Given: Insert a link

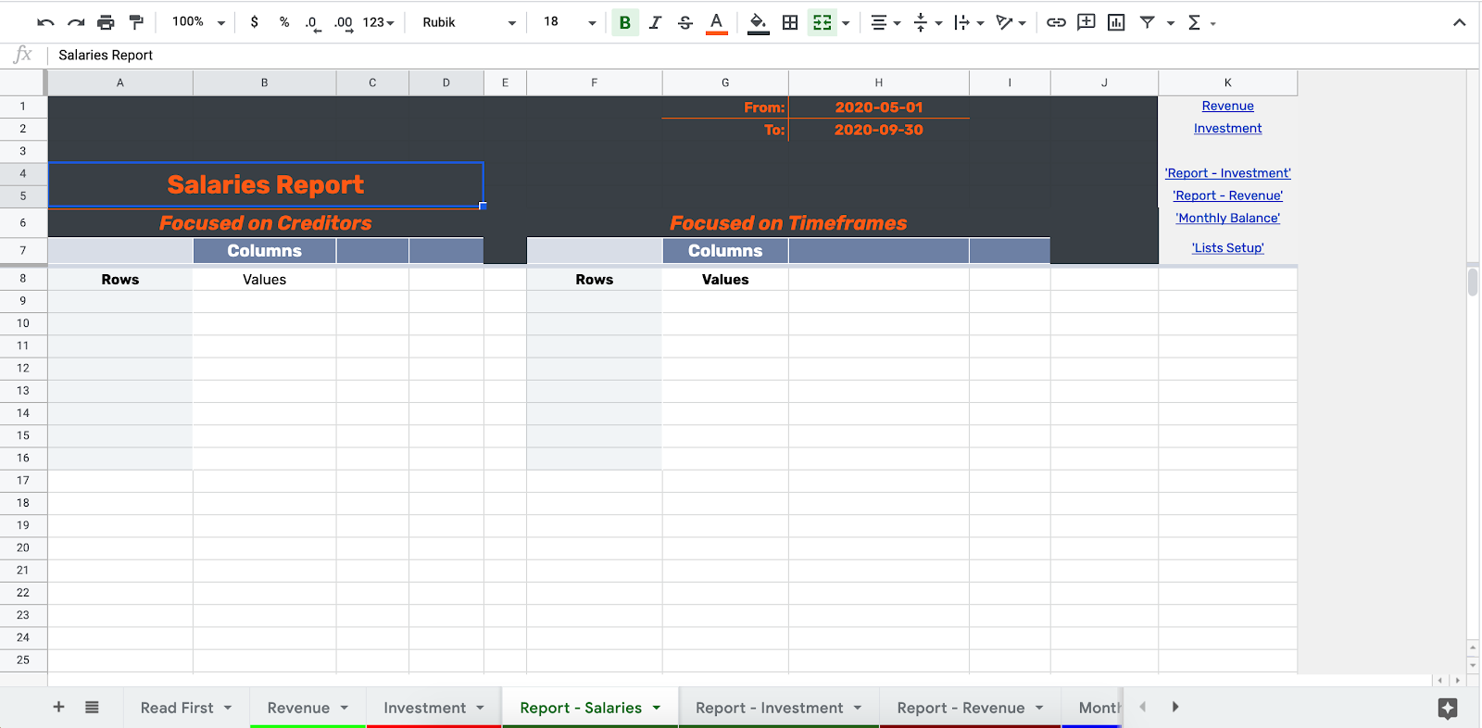Looking at the screenshot, I should pyautogui.click(x=1056, y=22).
